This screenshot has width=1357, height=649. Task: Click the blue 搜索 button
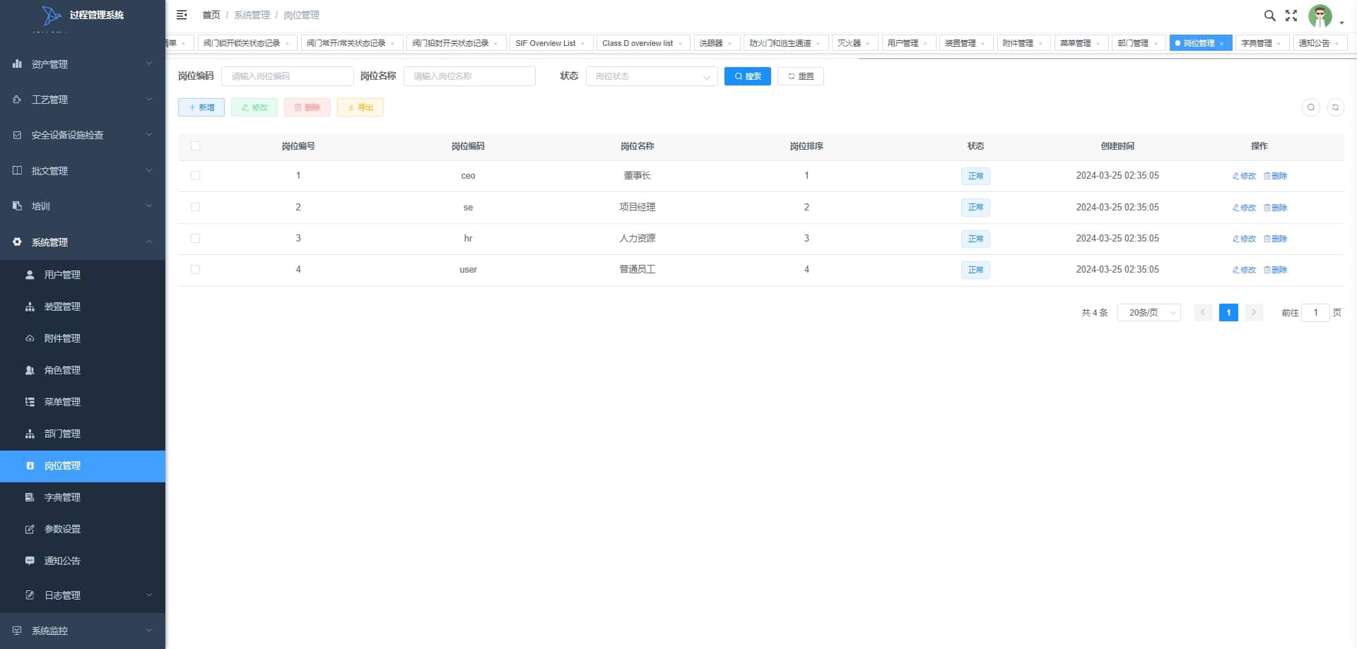747,76
